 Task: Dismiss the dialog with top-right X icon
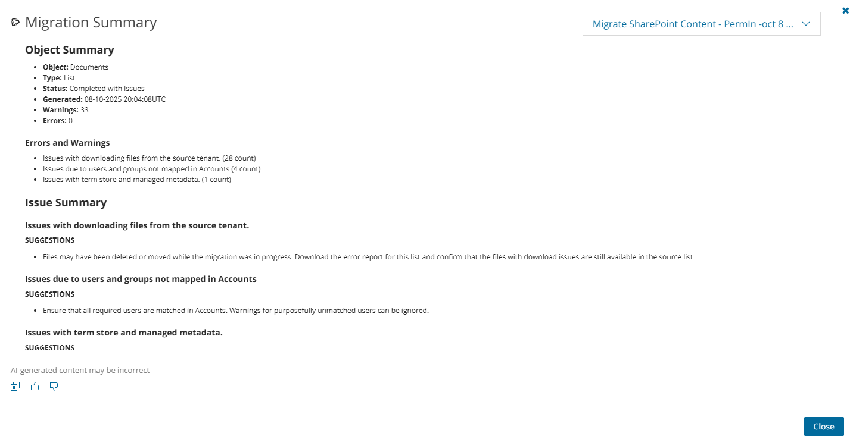(845, 10)
